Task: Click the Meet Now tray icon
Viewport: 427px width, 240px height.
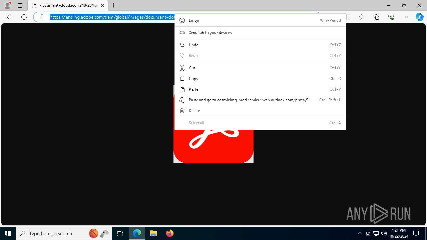Action: coord(368,233)
